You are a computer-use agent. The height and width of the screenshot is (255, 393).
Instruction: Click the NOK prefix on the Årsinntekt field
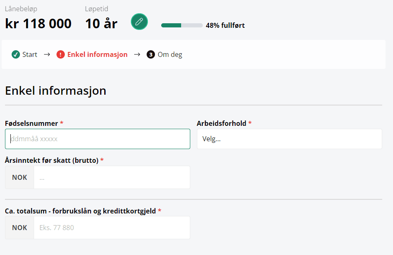(x=20, y=177)
